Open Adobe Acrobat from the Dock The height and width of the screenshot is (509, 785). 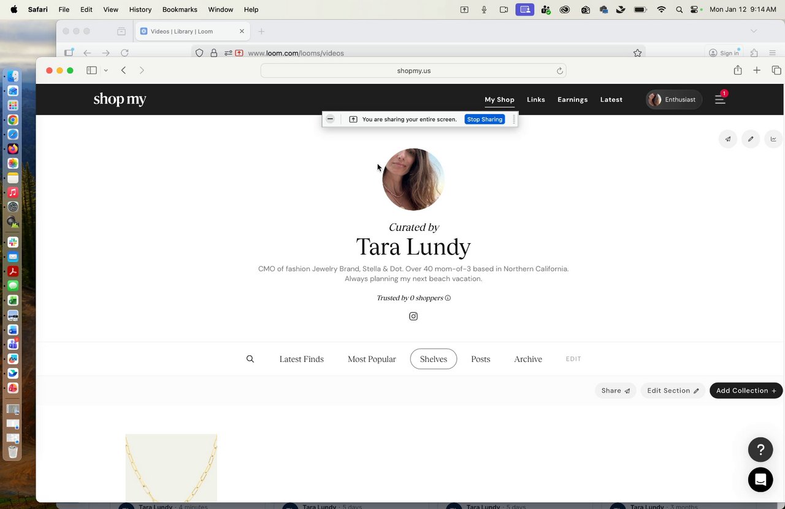13,271
